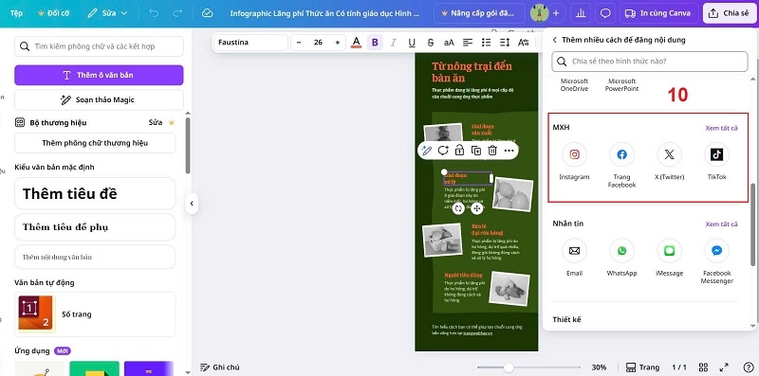Click the plus add collaborator icon
Viewport: 759px width, 376px height.
[x=556, y=13]
